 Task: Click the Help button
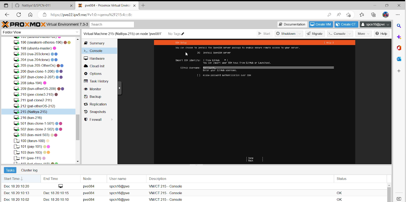tap(381, 33)
